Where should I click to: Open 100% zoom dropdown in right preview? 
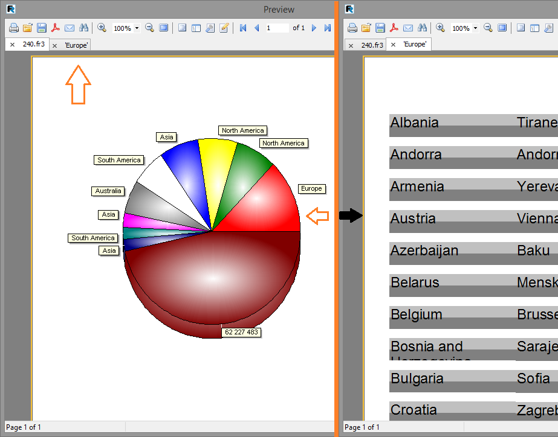(x=476, y=28)
